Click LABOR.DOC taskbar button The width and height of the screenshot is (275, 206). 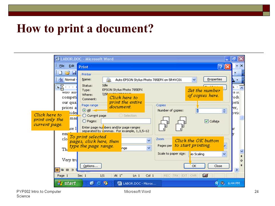click(138, 183)
